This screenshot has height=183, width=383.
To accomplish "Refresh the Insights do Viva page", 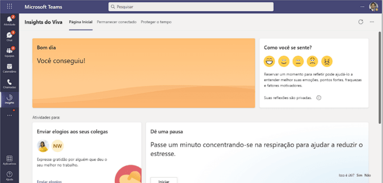I will point(361,22).
